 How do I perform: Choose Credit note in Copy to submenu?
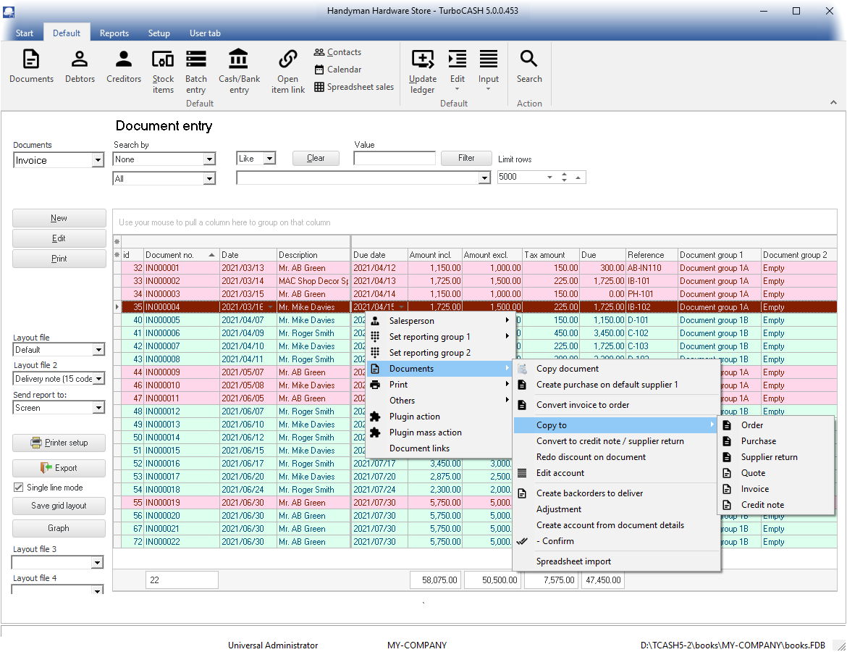(762, 505)
